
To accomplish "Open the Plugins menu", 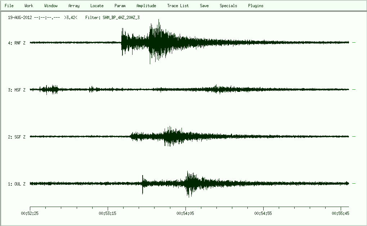I will [256, 6].
